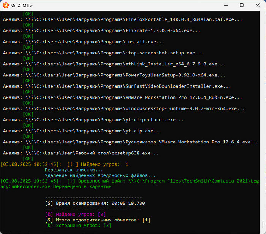Click the windowsdesktop-runtime-9.0.7-win-x64.exe line
Viewport: 266px width, 234px height.
[x=123, y=109]
